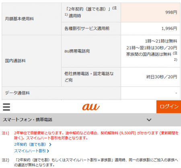181x168 pixels.
Task: Click the 国内通話料 row header
Action: point(31,61)
